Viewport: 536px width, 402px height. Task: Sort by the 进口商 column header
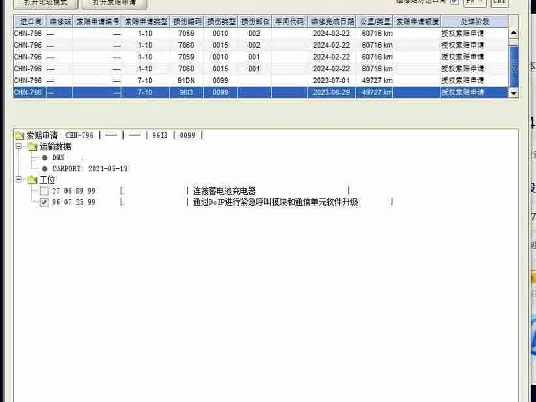30,21
